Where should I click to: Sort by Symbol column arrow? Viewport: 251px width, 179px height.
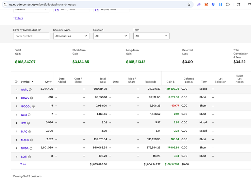click(x=32, y=82)
